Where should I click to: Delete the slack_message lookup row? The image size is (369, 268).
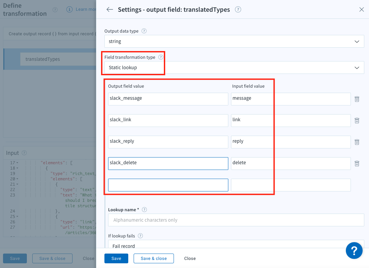click(357, 99)
